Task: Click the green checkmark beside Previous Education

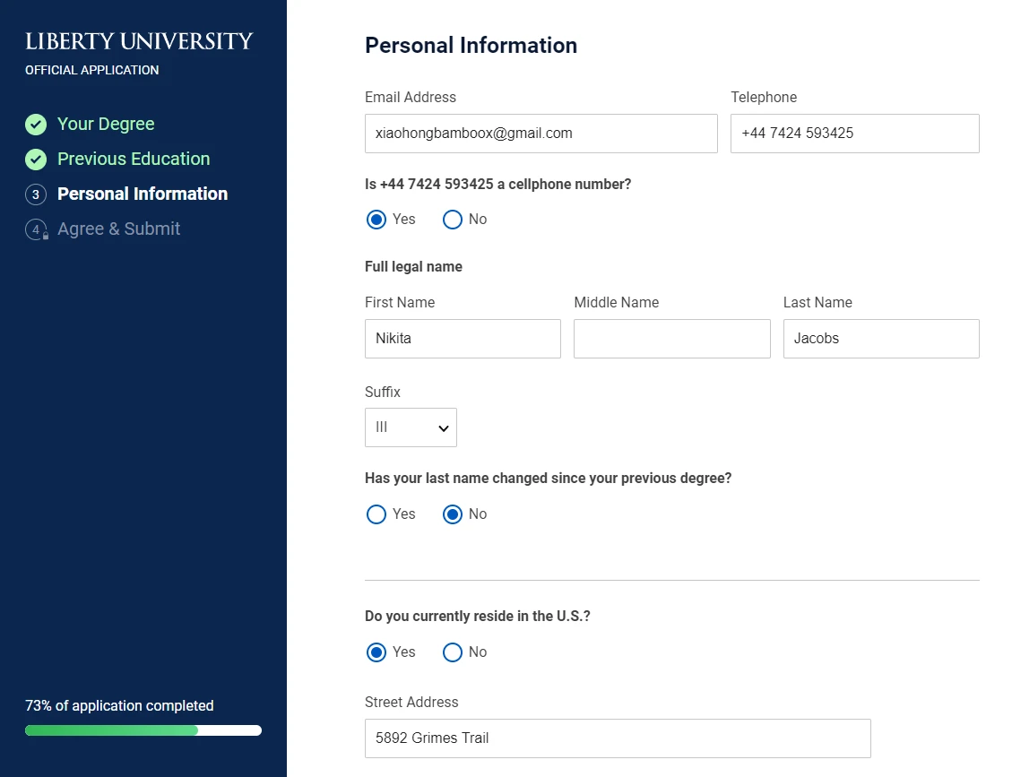Action: click(36, 160)
